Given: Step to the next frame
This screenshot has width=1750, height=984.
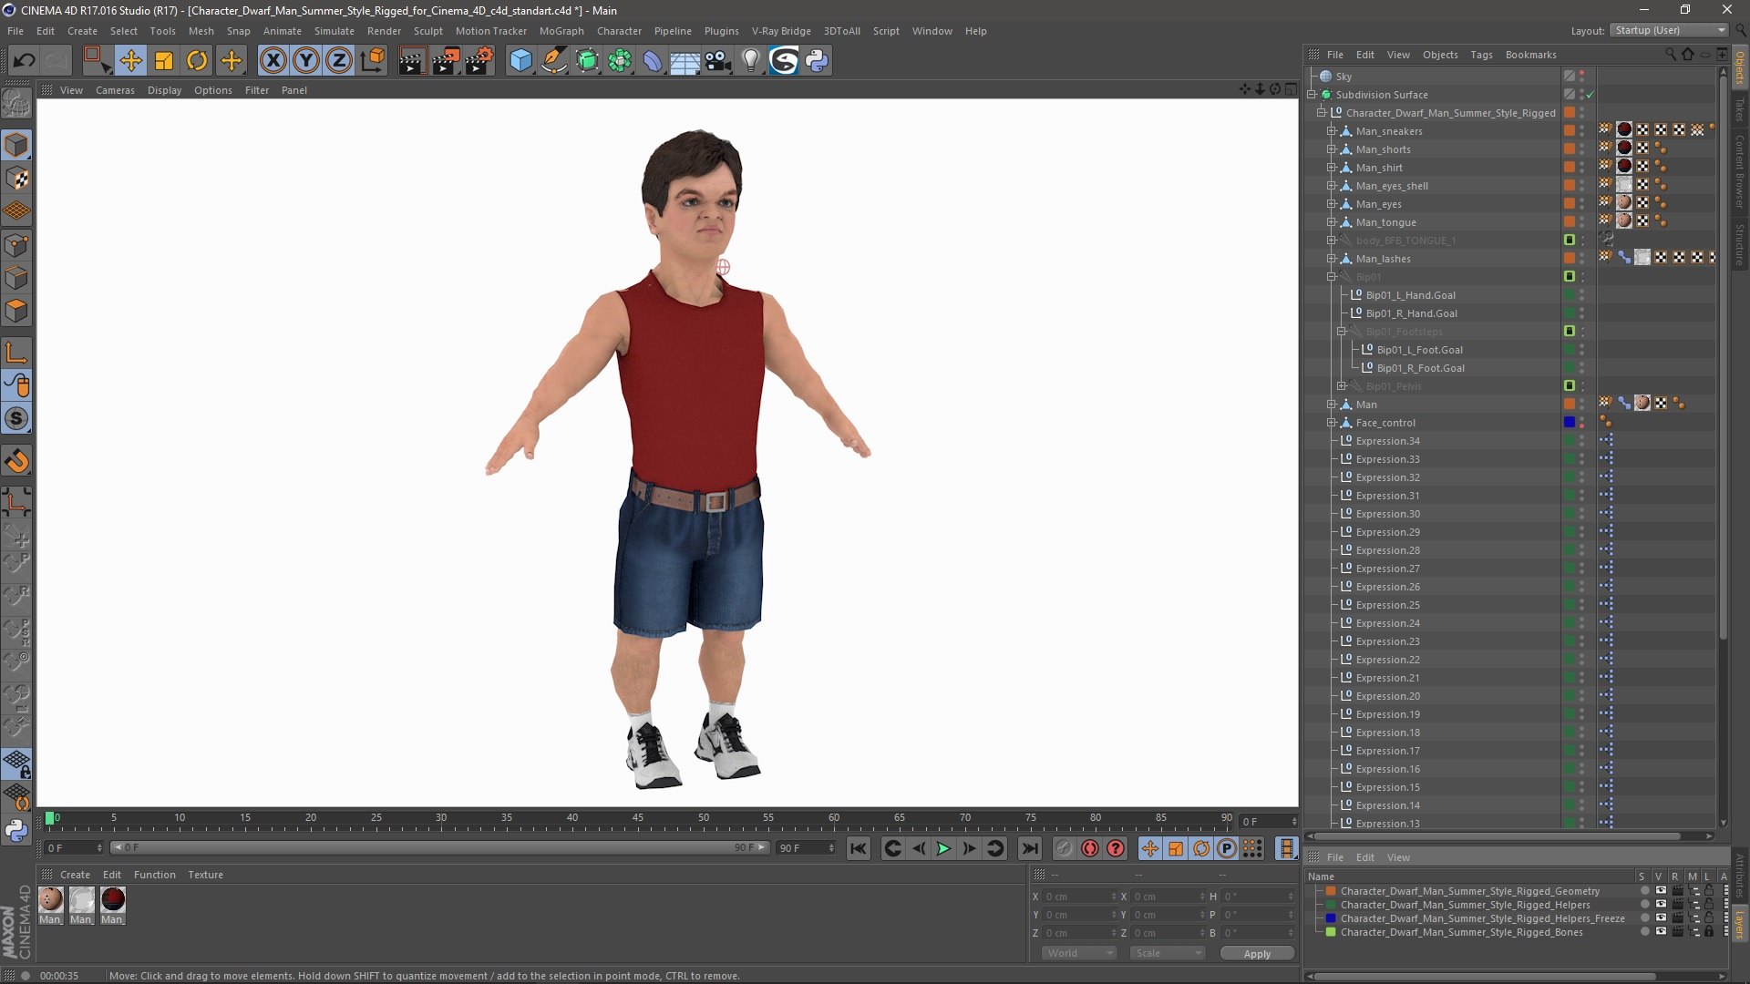Looking at the screenshot, I should coord(970,848).
